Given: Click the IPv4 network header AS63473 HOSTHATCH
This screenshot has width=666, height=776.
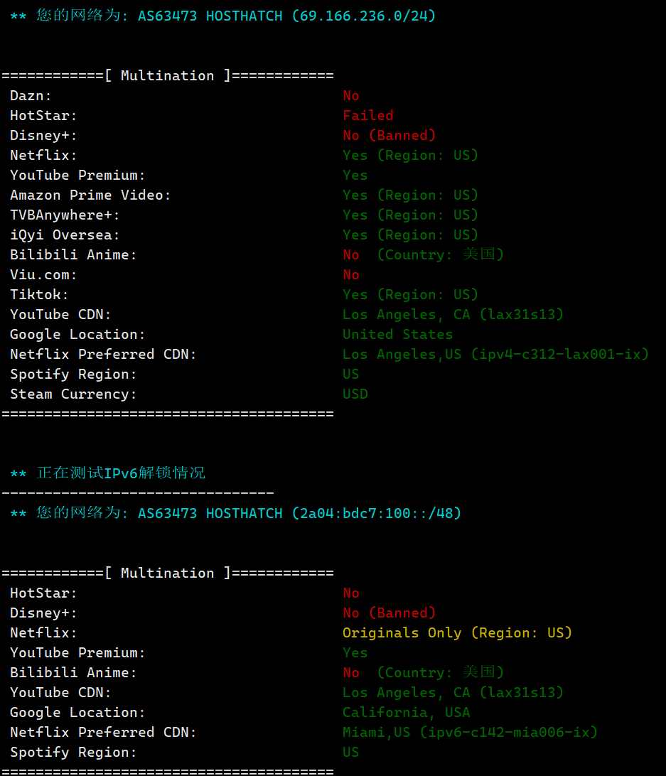Looking at the screenshot, I should coord(210,16).
